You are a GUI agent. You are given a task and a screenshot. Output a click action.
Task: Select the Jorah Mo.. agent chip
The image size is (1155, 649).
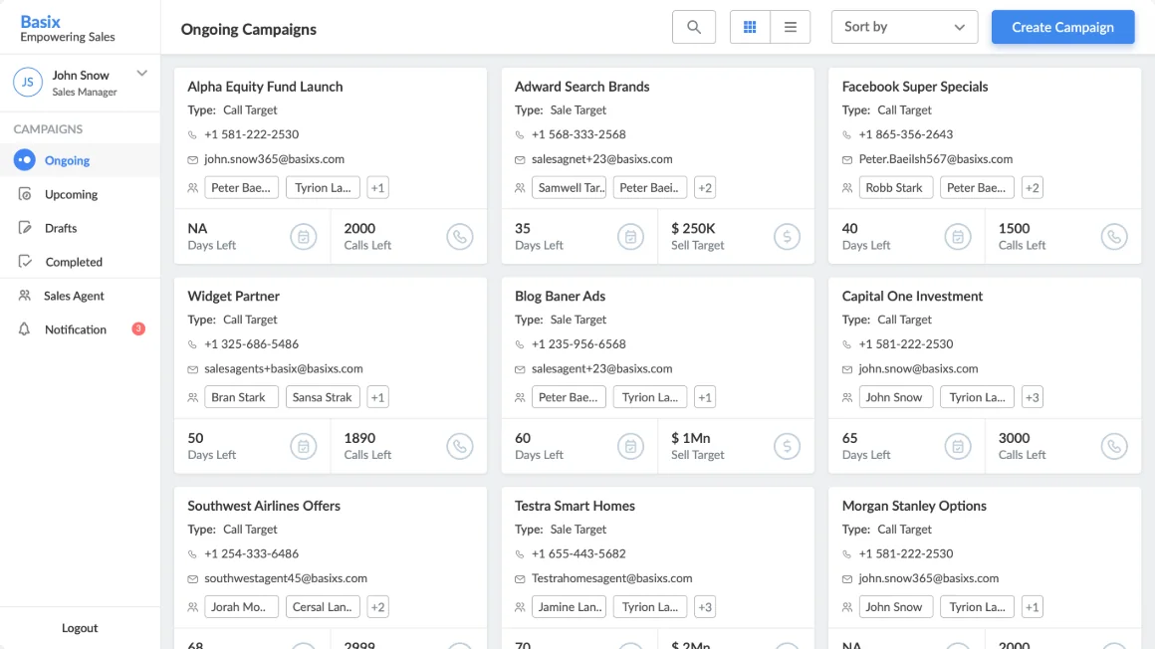tap(242, 607)
